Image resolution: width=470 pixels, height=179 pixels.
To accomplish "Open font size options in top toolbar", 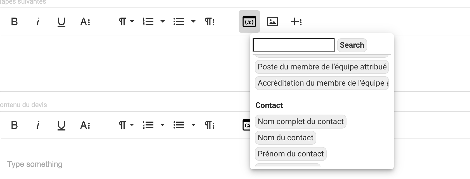I will pyautogui.click(x=85, y=21).
